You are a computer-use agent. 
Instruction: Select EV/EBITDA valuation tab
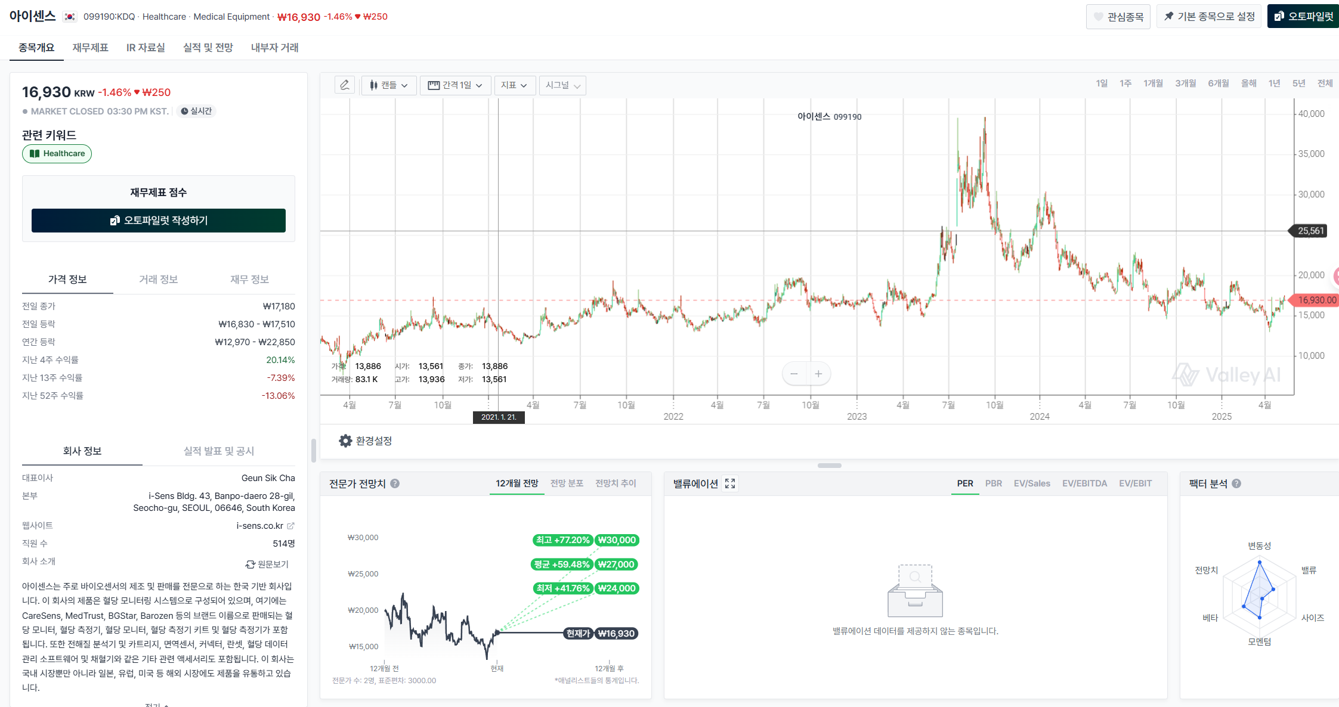(1084, 483)
